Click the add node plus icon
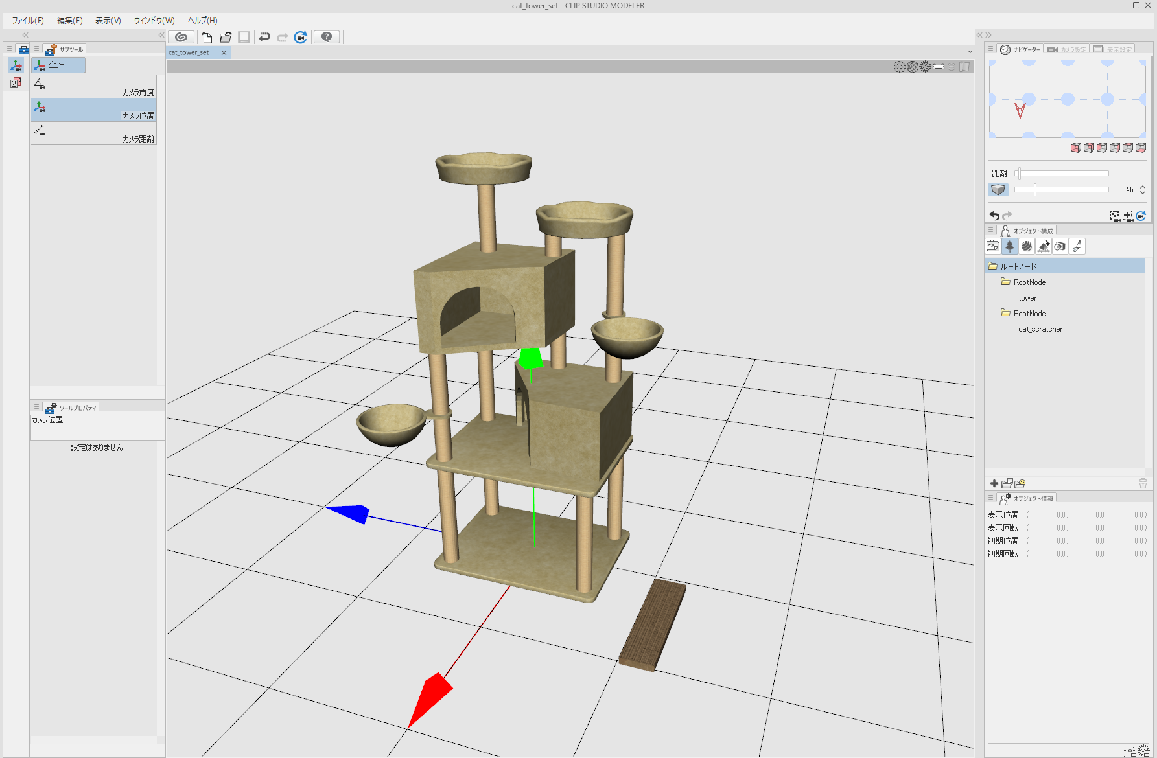Viewport: 1157px width, 758px height. 994,483
